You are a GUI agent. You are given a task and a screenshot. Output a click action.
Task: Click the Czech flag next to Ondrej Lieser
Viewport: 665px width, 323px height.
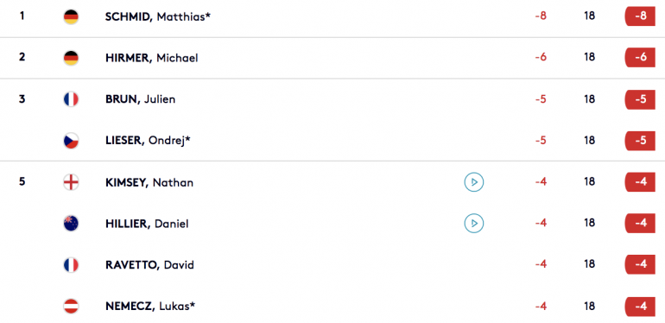[x=71, y=141]
